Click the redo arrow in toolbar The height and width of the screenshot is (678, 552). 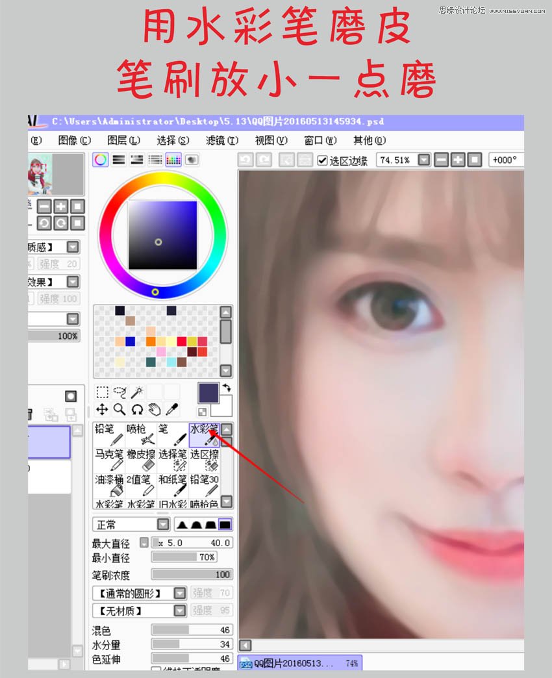click(263, 160)
